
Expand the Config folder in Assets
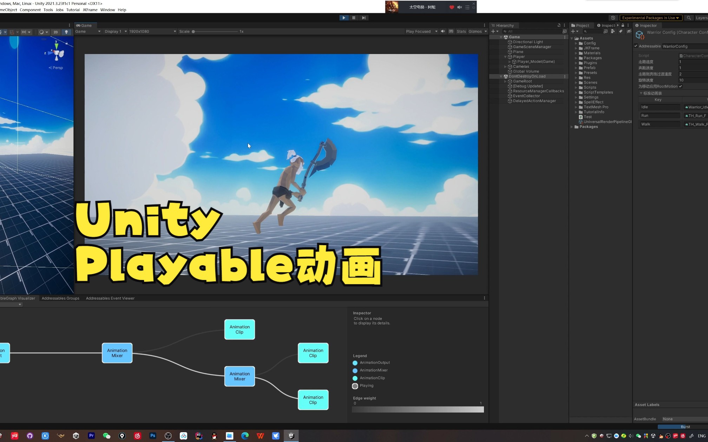576,43
